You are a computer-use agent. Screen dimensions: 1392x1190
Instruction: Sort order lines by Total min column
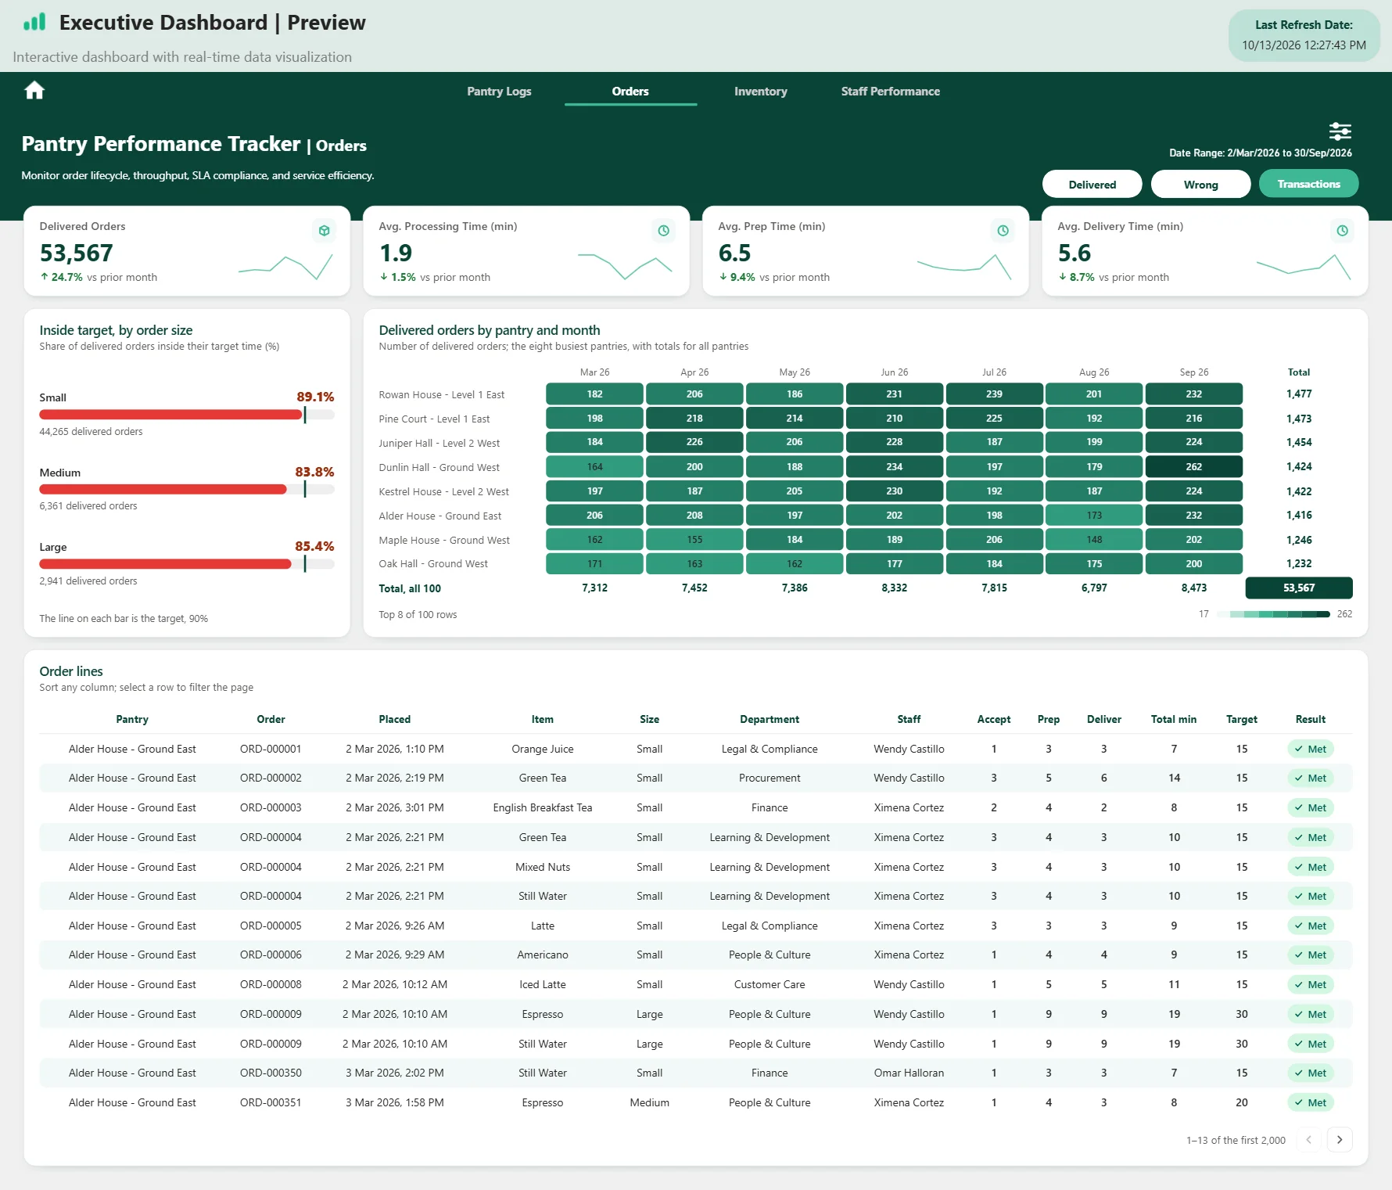(1173, 720)
